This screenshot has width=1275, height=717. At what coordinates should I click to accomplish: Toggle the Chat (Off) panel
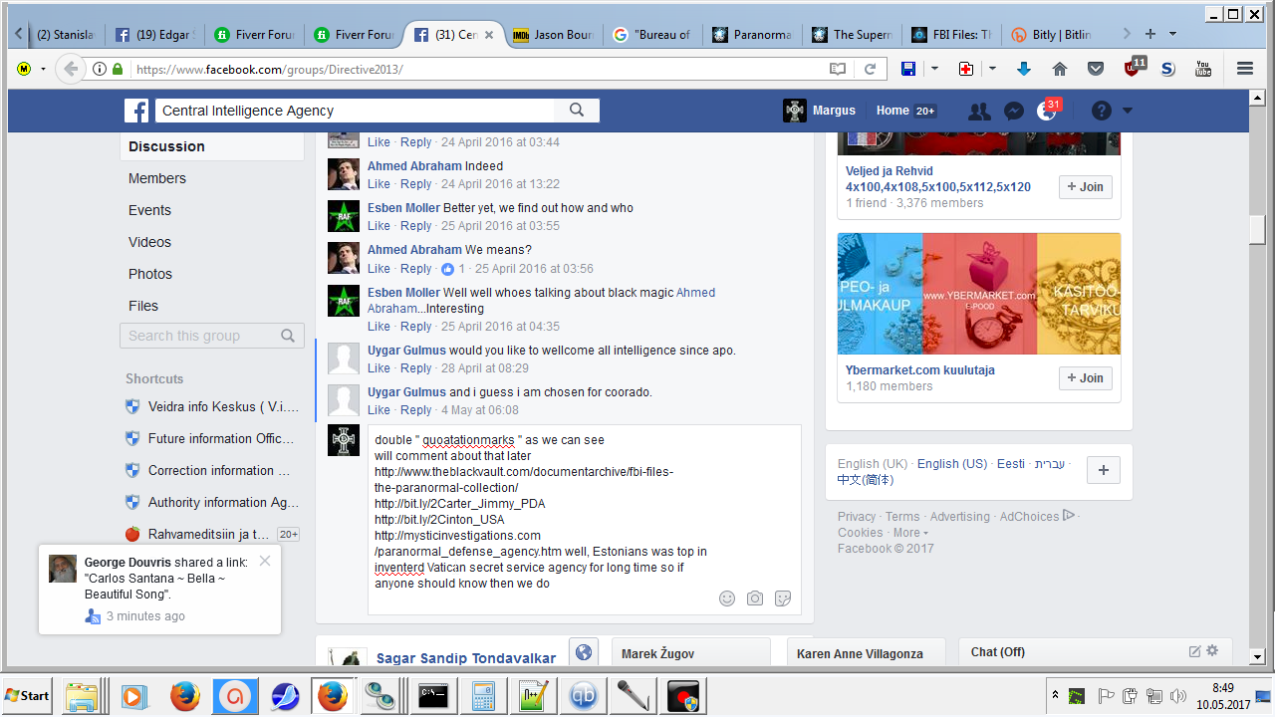[998, 651]
